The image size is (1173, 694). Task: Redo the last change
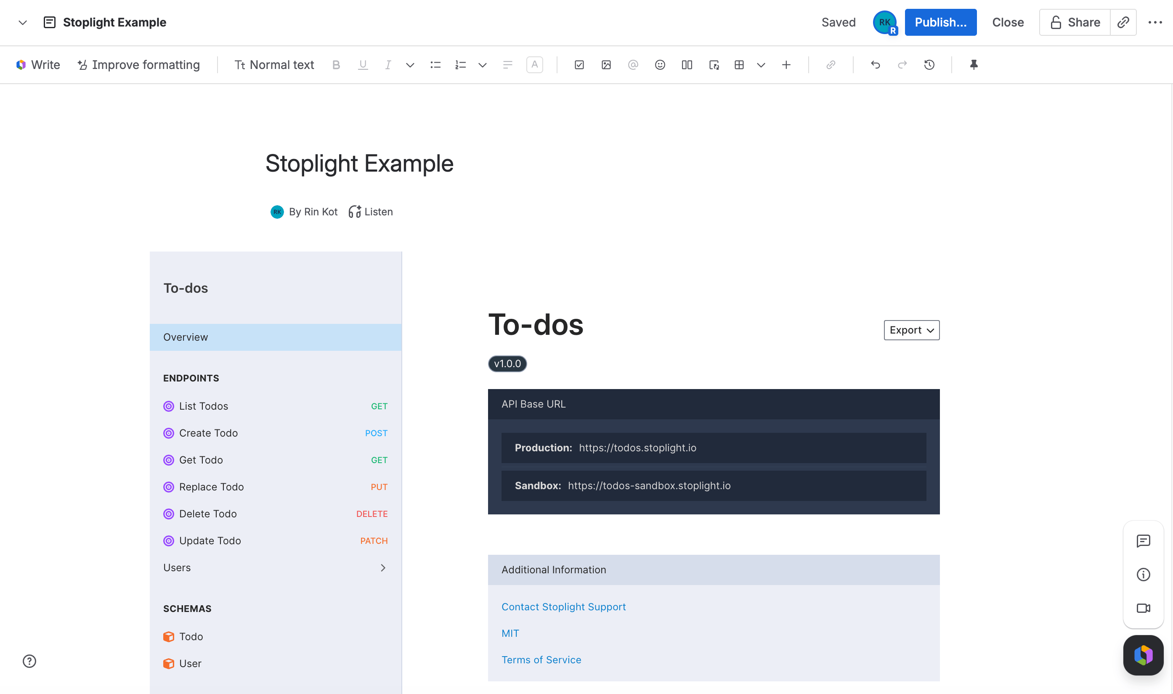pos(902,64)
